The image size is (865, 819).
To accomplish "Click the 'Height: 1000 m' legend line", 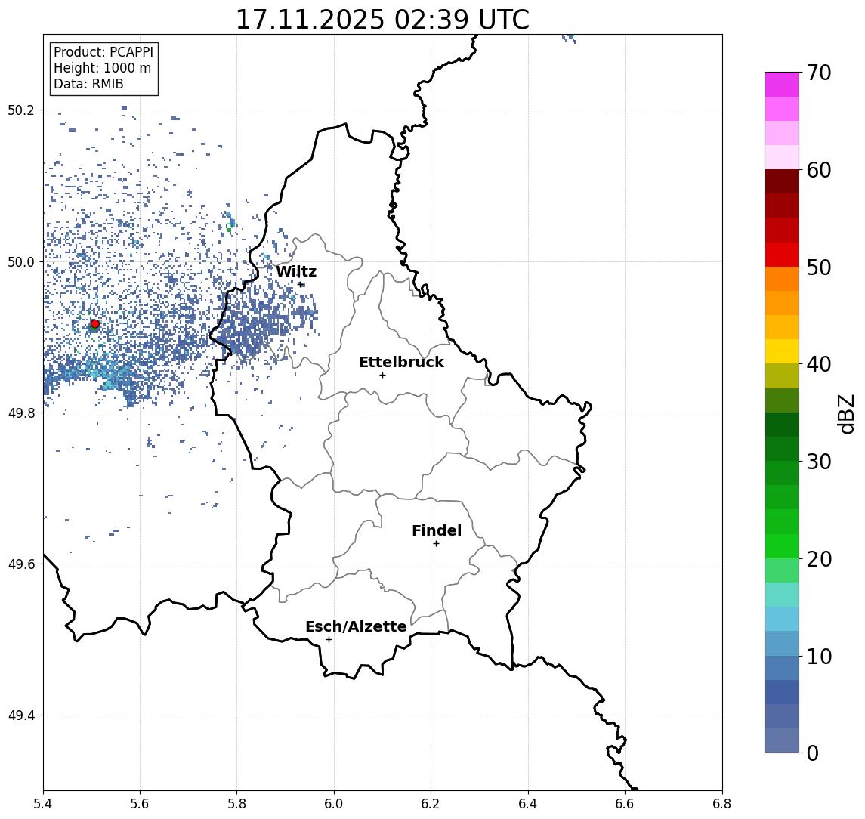I will [x=102, y=68].
